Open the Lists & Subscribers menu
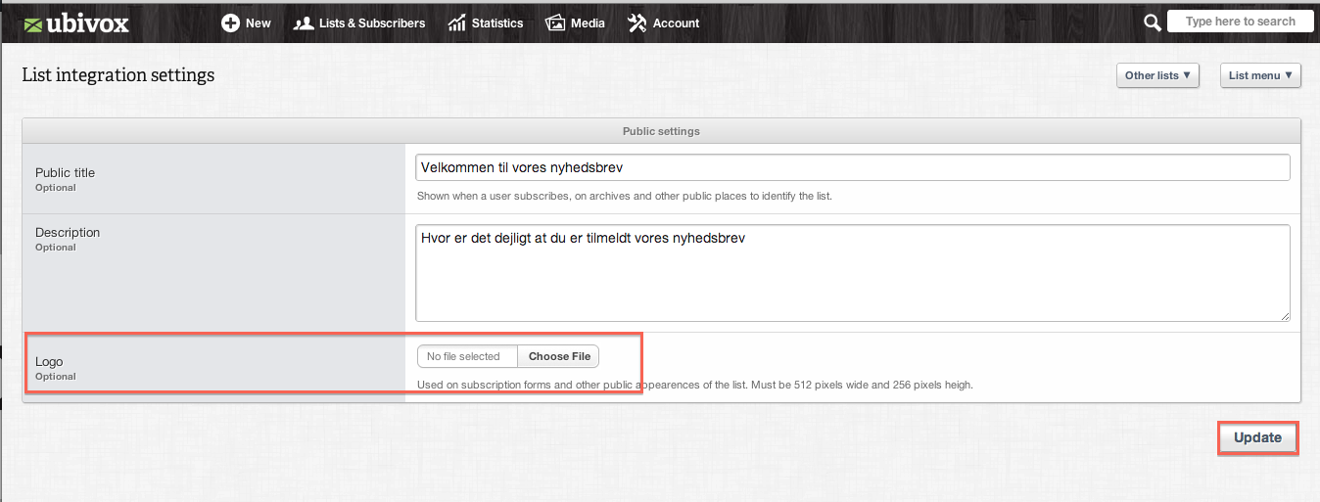Image resolution: width=1320 pixels, height=502 pixels. [359, 23]
